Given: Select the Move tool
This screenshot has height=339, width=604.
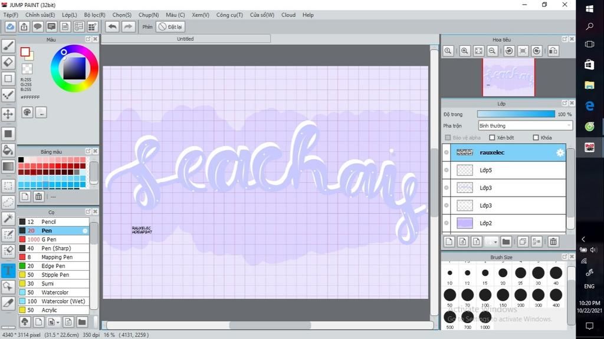Looking at the screenshot, I should [x=8, y=114].
